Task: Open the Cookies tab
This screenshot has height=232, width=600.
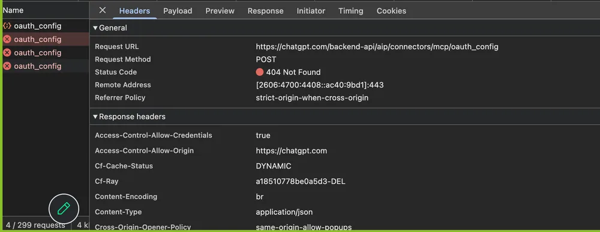Action: [x=391, y=11]
